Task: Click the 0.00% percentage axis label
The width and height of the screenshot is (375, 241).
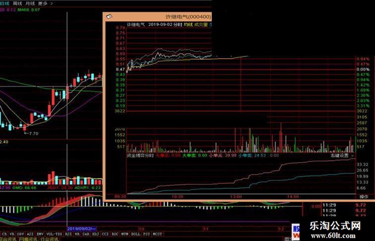Action: pos(363,69)
